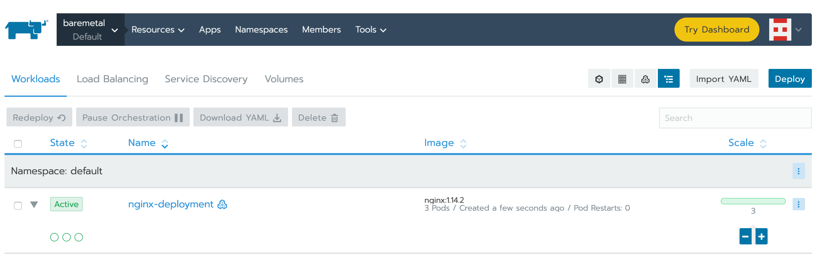
Task: Click the third pod status circle
Action: click(79, 237)
